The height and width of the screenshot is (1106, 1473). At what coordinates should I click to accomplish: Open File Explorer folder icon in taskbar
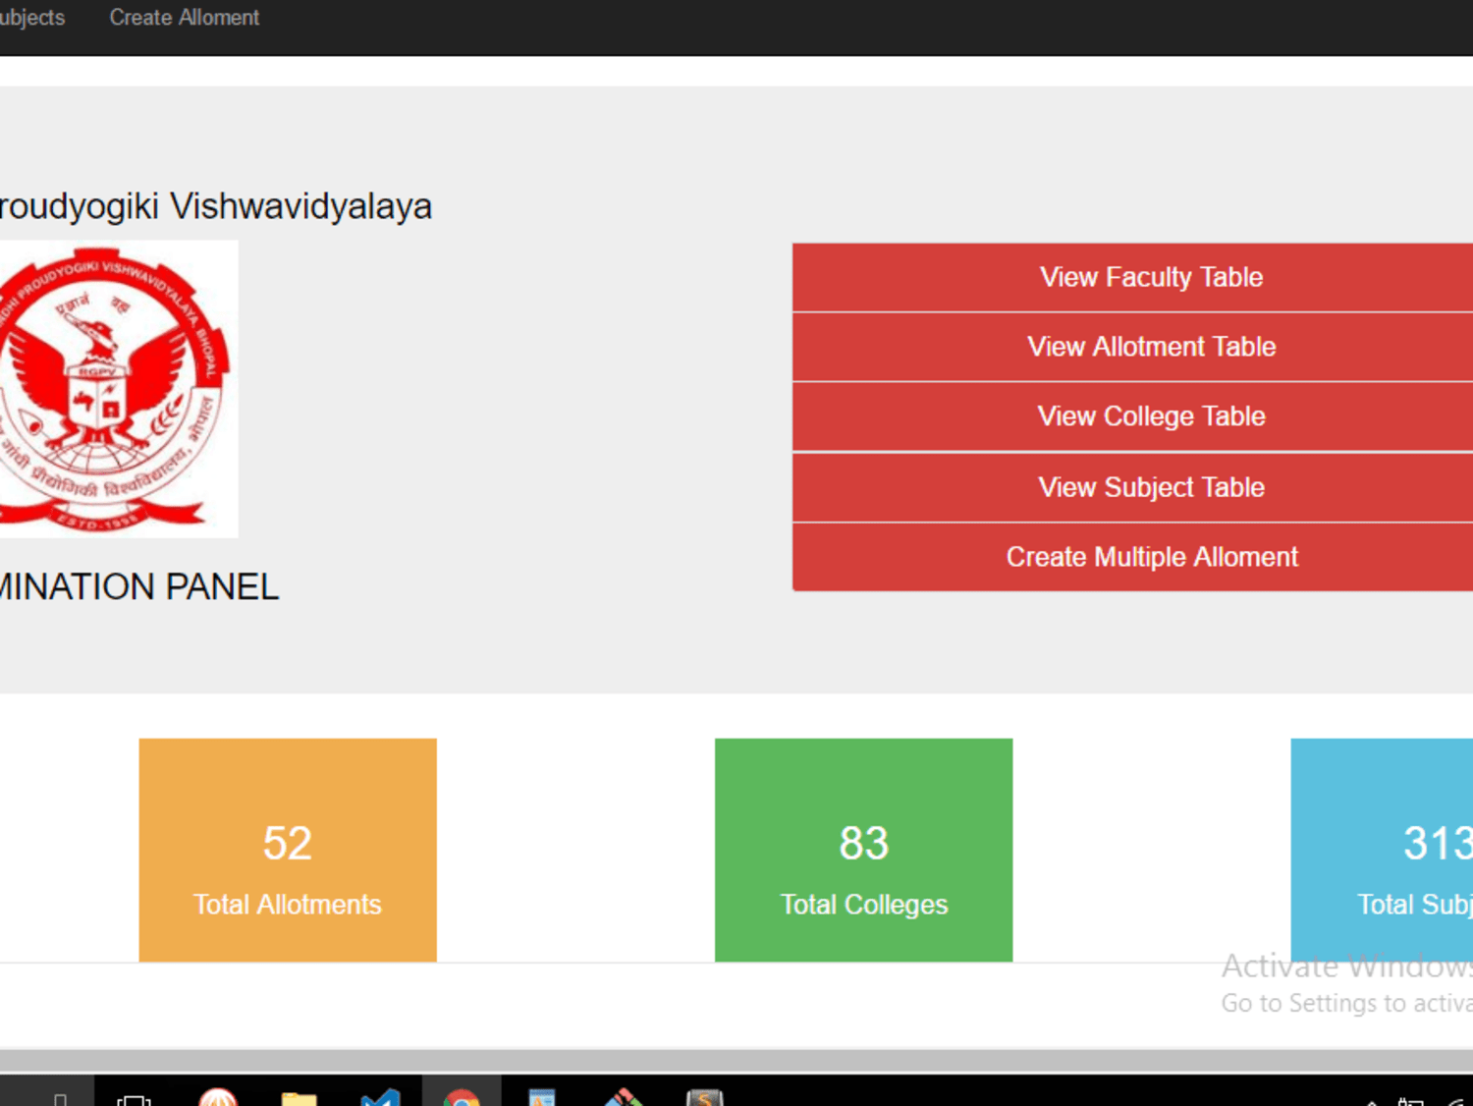tap(299, 1097)
